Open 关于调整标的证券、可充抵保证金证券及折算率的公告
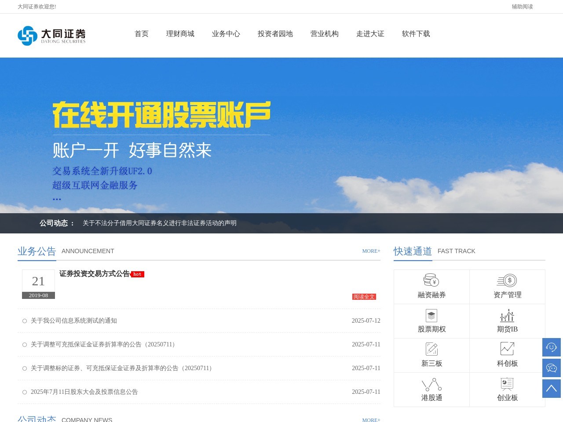Image resolution: width=563 pixels, height=422 pixels. [x=123, y=368]
